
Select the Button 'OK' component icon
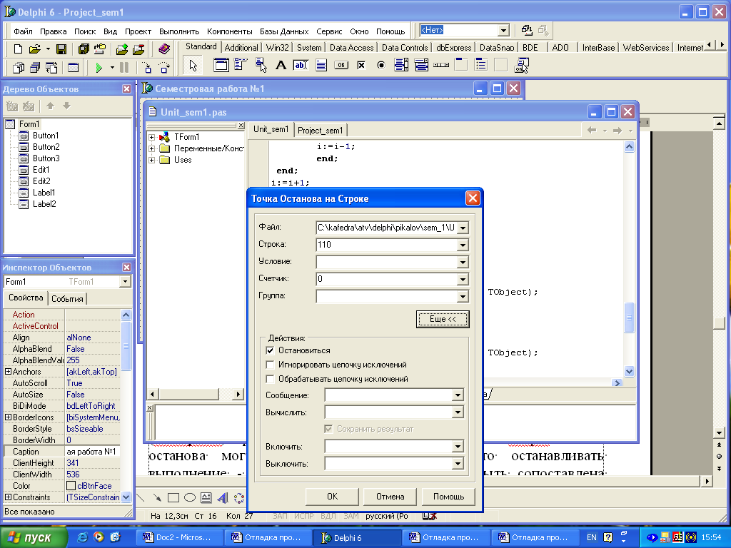click(x=341, y=65)
